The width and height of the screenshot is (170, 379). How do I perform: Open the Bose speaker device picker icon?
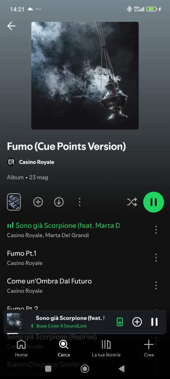click(120, 322)
